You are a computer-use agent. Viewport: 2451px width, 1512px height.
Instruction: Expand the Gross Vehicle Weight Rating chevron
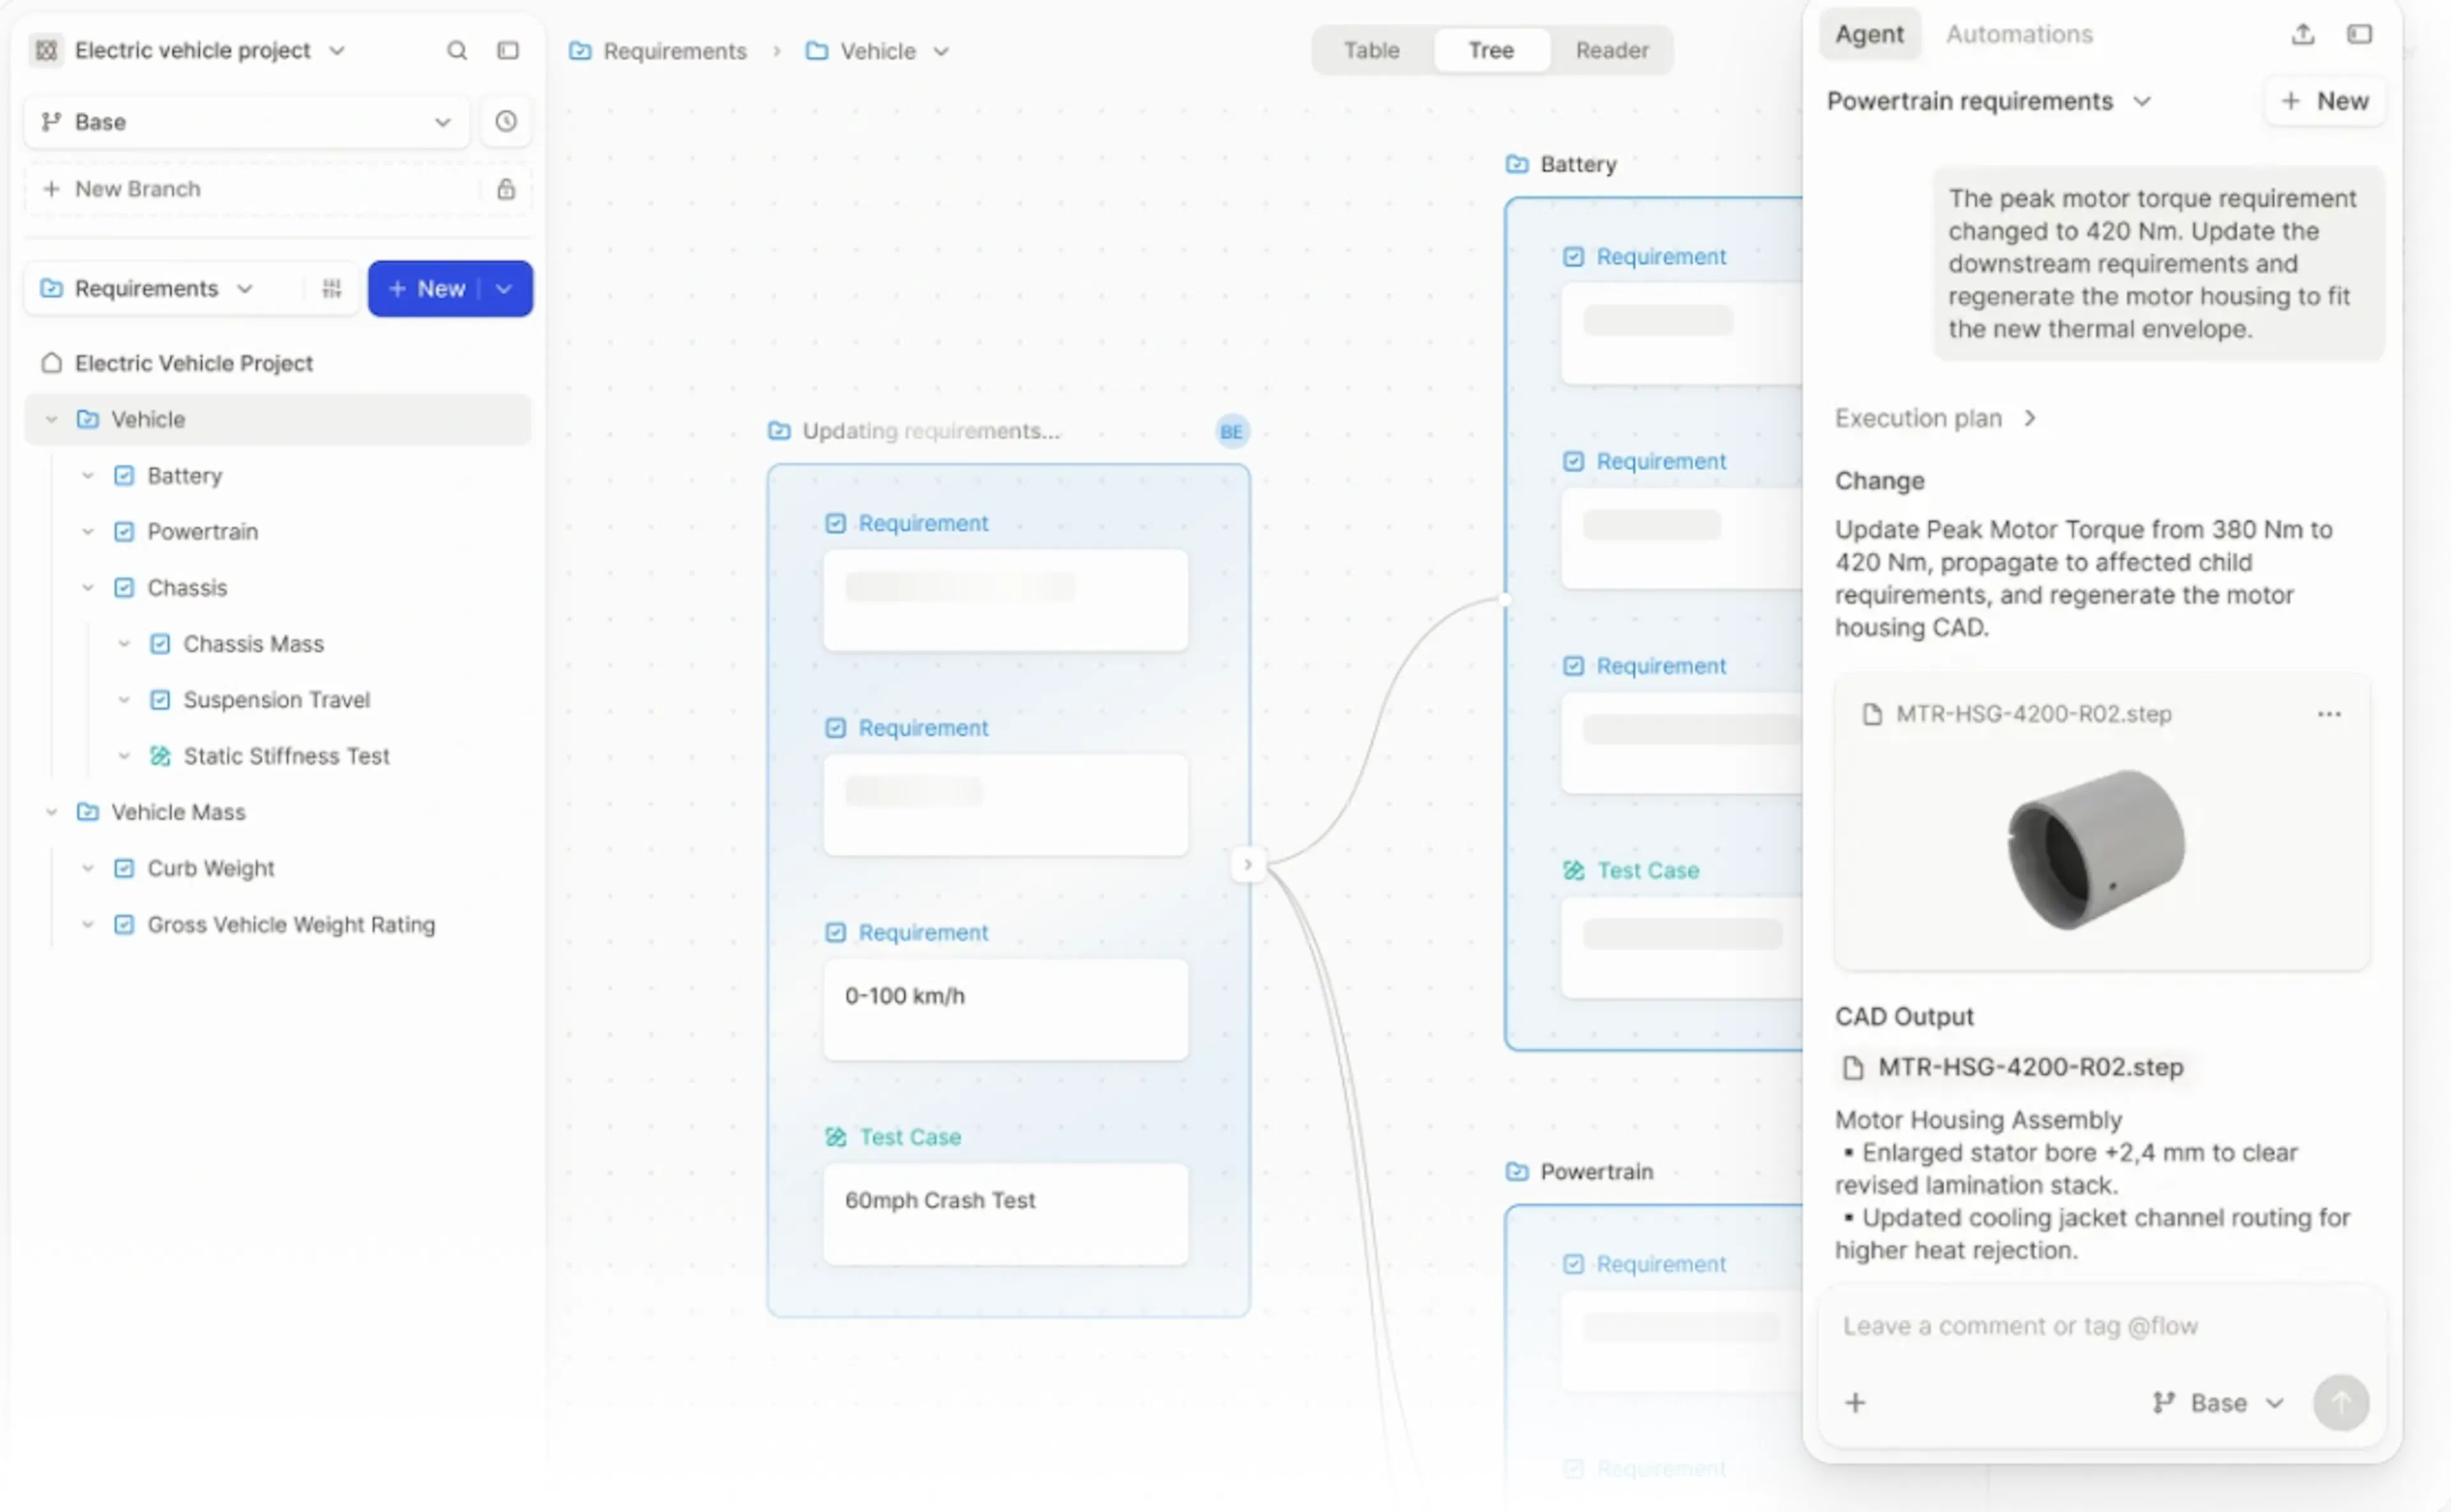coord(88,924)
